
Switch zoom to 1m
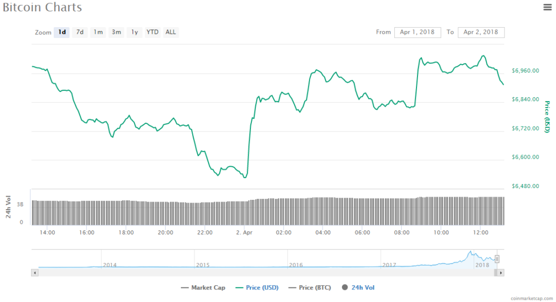(x=98, y=32)
